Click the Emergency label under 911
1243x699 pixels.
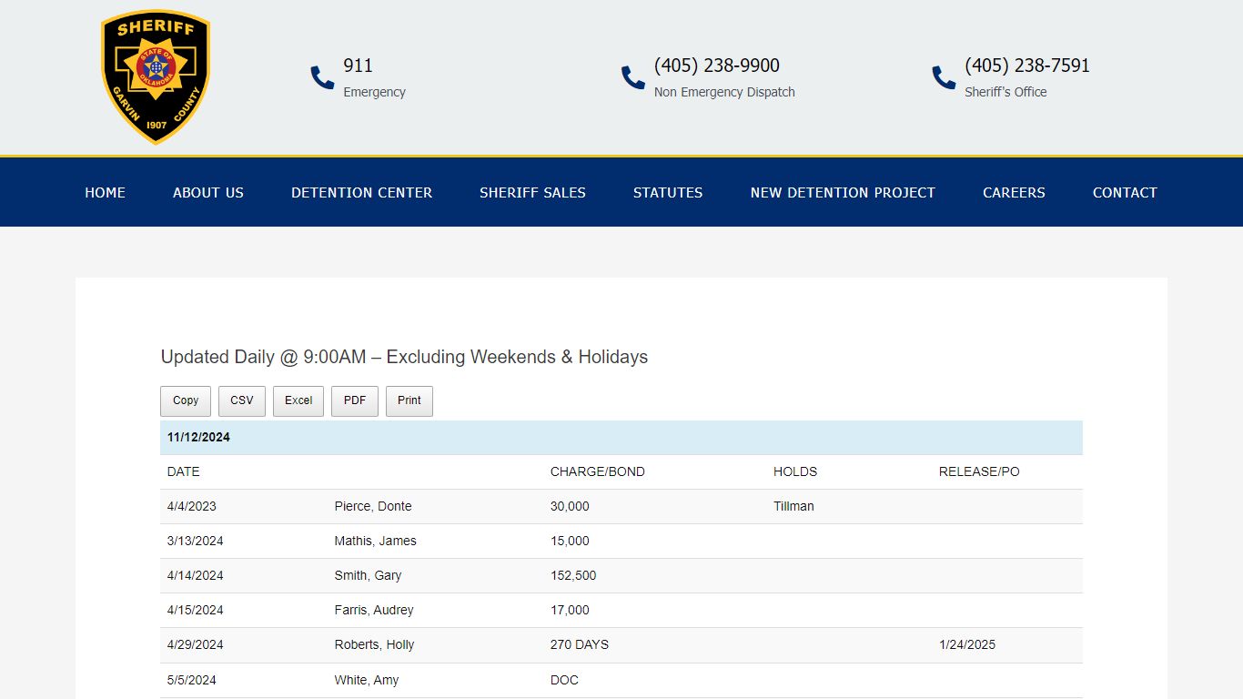coord(375,93)
